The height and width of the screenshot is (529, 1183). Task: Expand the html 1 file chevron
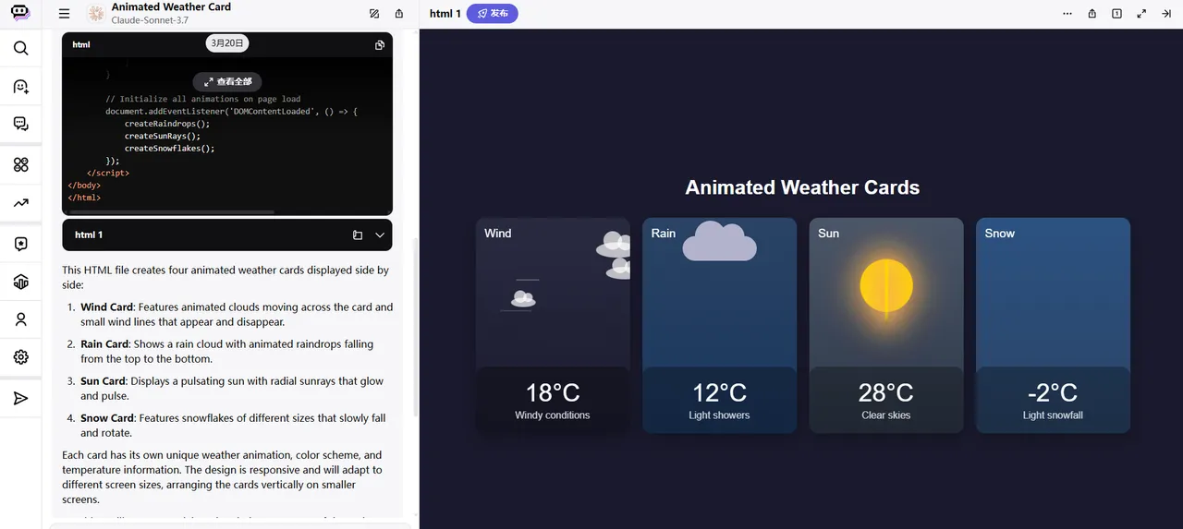[x=380, y=235]
